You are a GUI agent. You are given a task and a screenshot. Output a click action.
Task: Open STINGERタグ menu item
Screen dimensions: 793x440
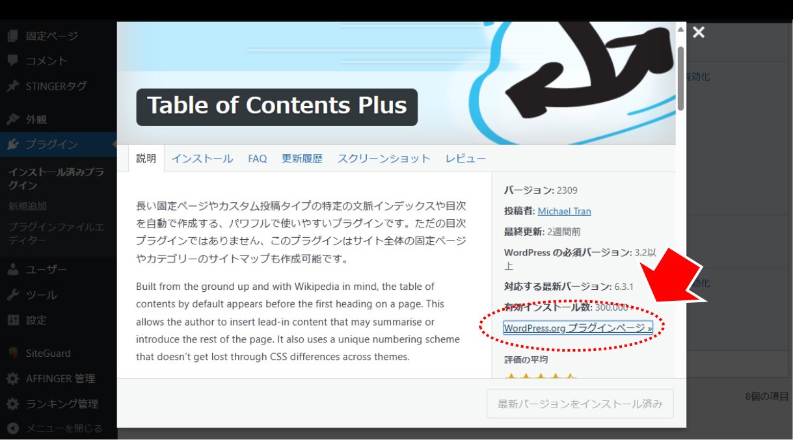click(56, 86)
